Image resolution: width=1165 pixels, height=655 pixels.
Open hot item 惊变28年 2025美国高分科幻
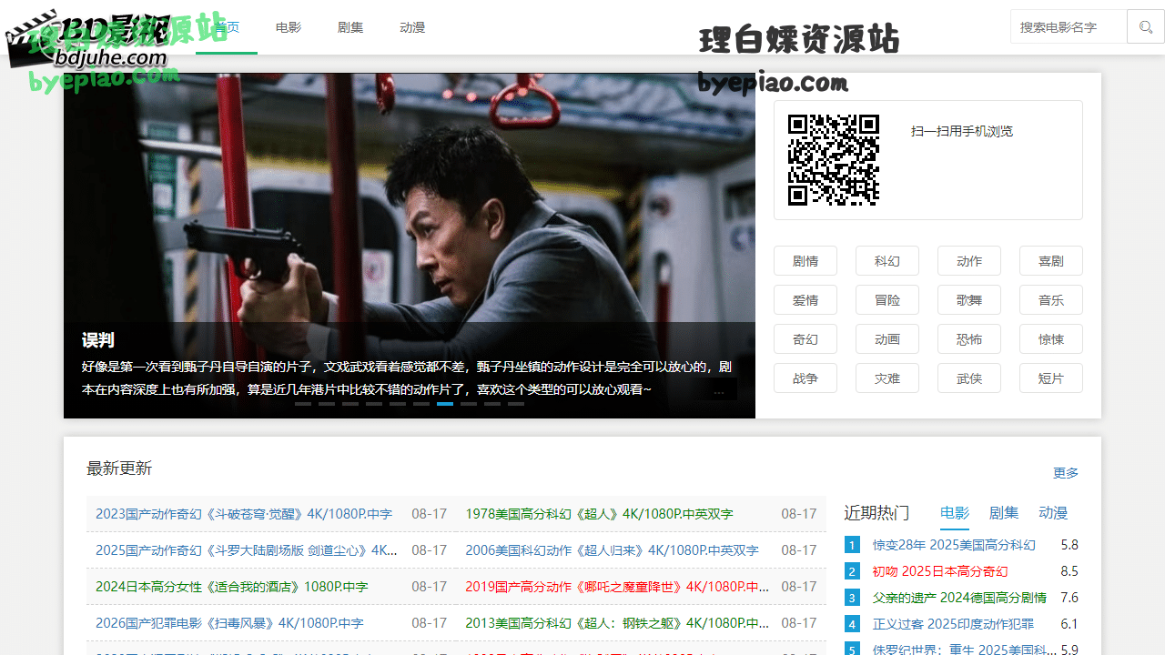point(954,545)
